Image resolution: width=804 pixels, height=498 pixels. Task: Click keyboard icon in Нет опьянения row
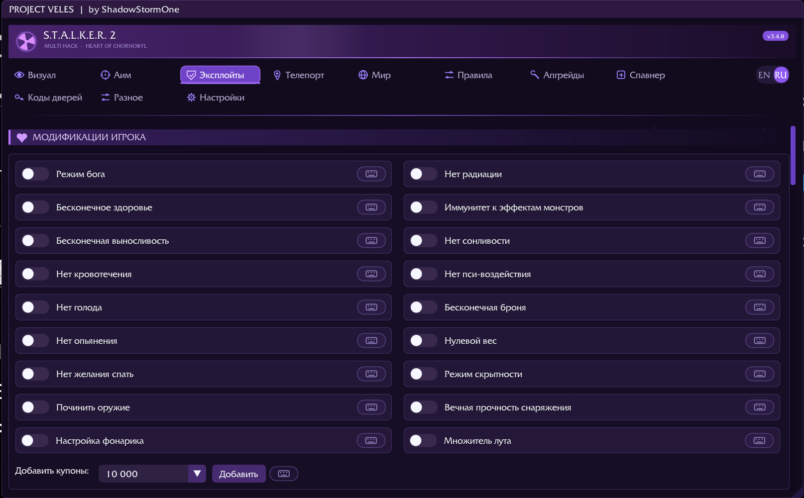[371, 340]
